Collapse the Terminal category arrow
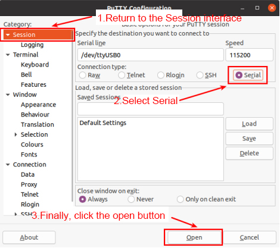The height and width of the screenshot is (248, 280). coord(8,55)
